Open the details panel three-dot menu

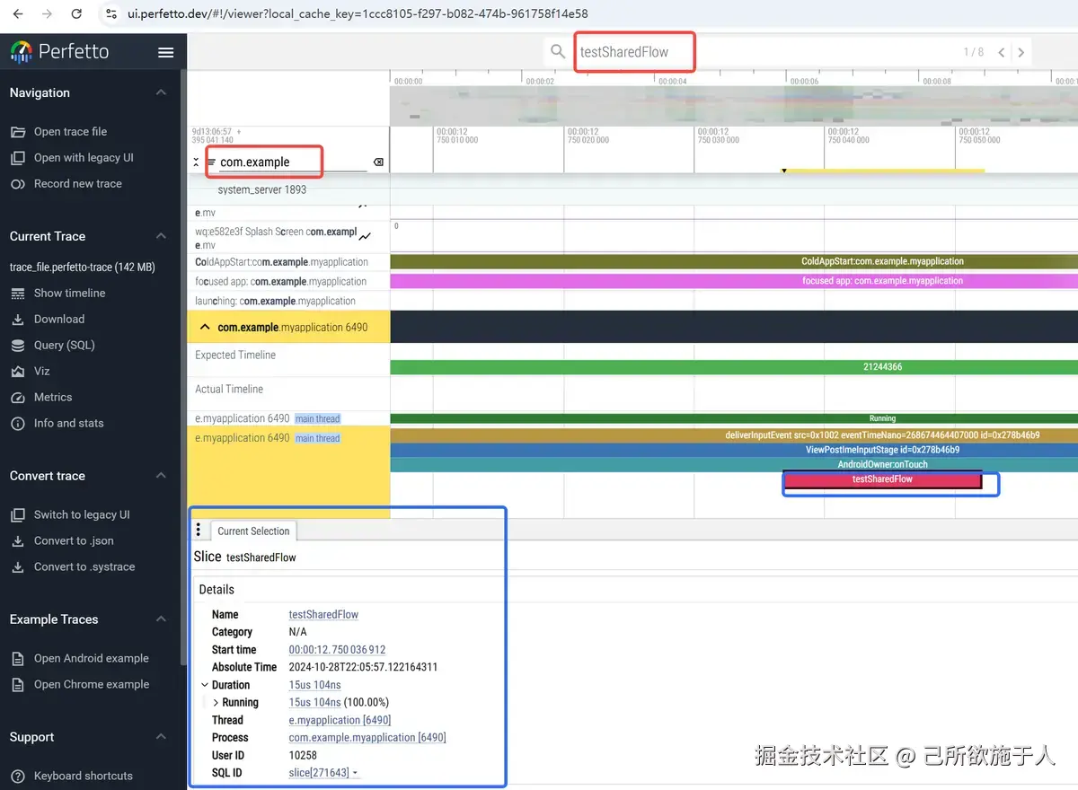tap(199, 530)
